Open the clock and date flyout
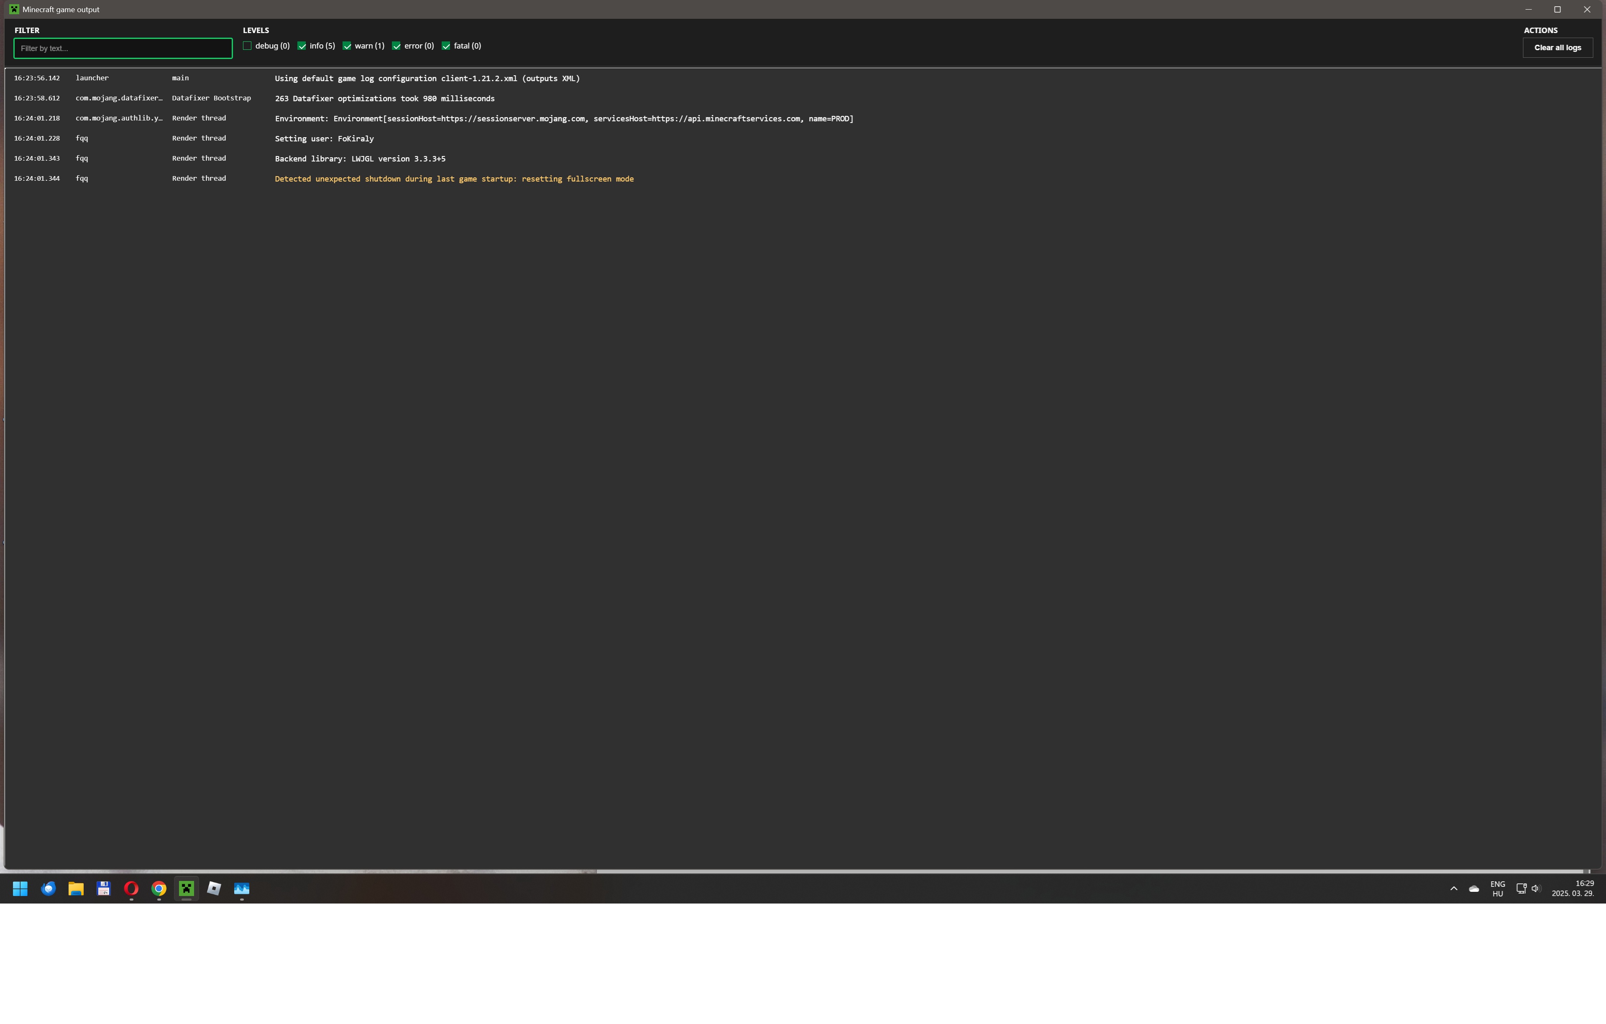 click(1572, 888)
